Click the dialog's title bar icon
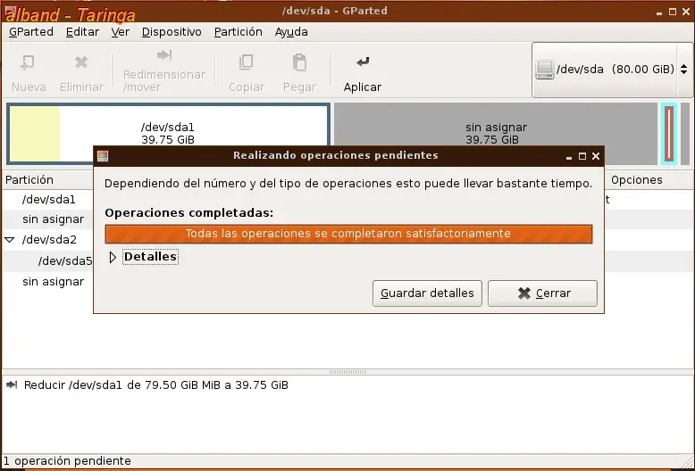This screenshot has width=695, height=471. (103, 156)
